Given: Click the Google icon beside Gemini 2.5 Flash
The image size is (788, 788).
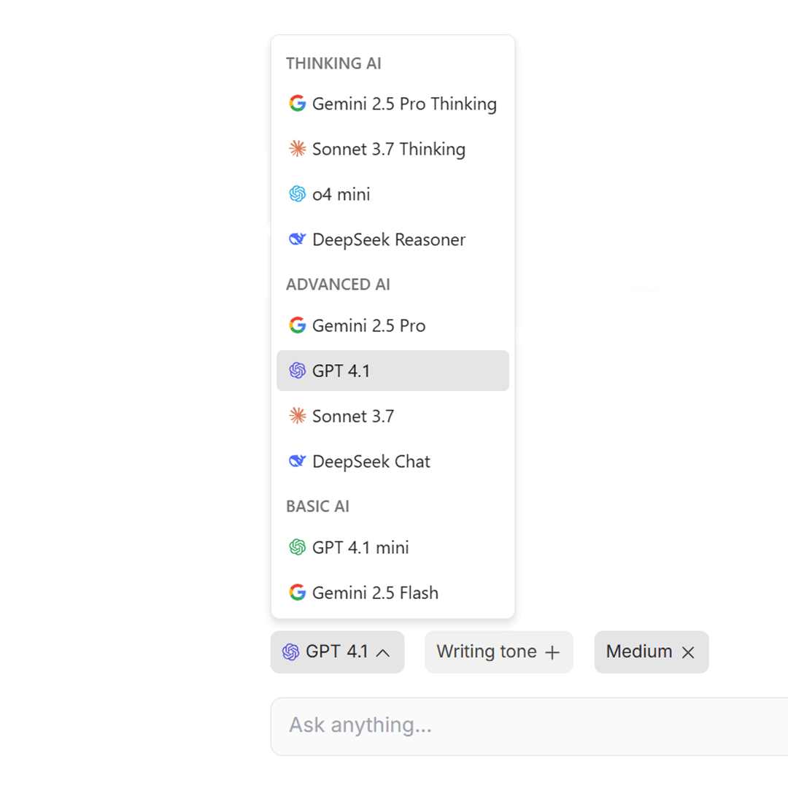Looking at the screenshot, I should [x=297, y=592].
